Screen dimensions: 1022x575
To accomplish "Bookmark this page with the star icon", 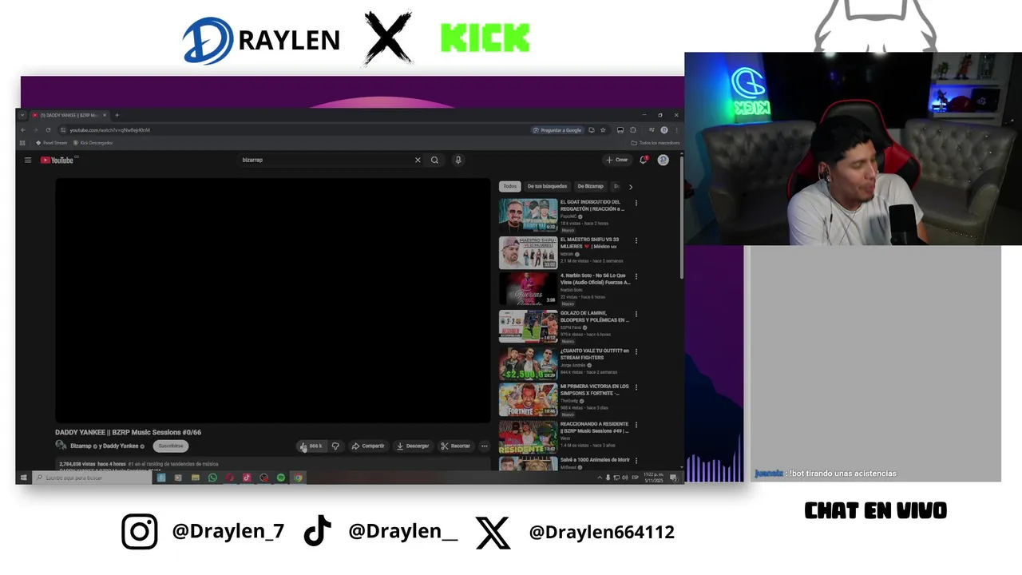I will click(x=603, y=130).
